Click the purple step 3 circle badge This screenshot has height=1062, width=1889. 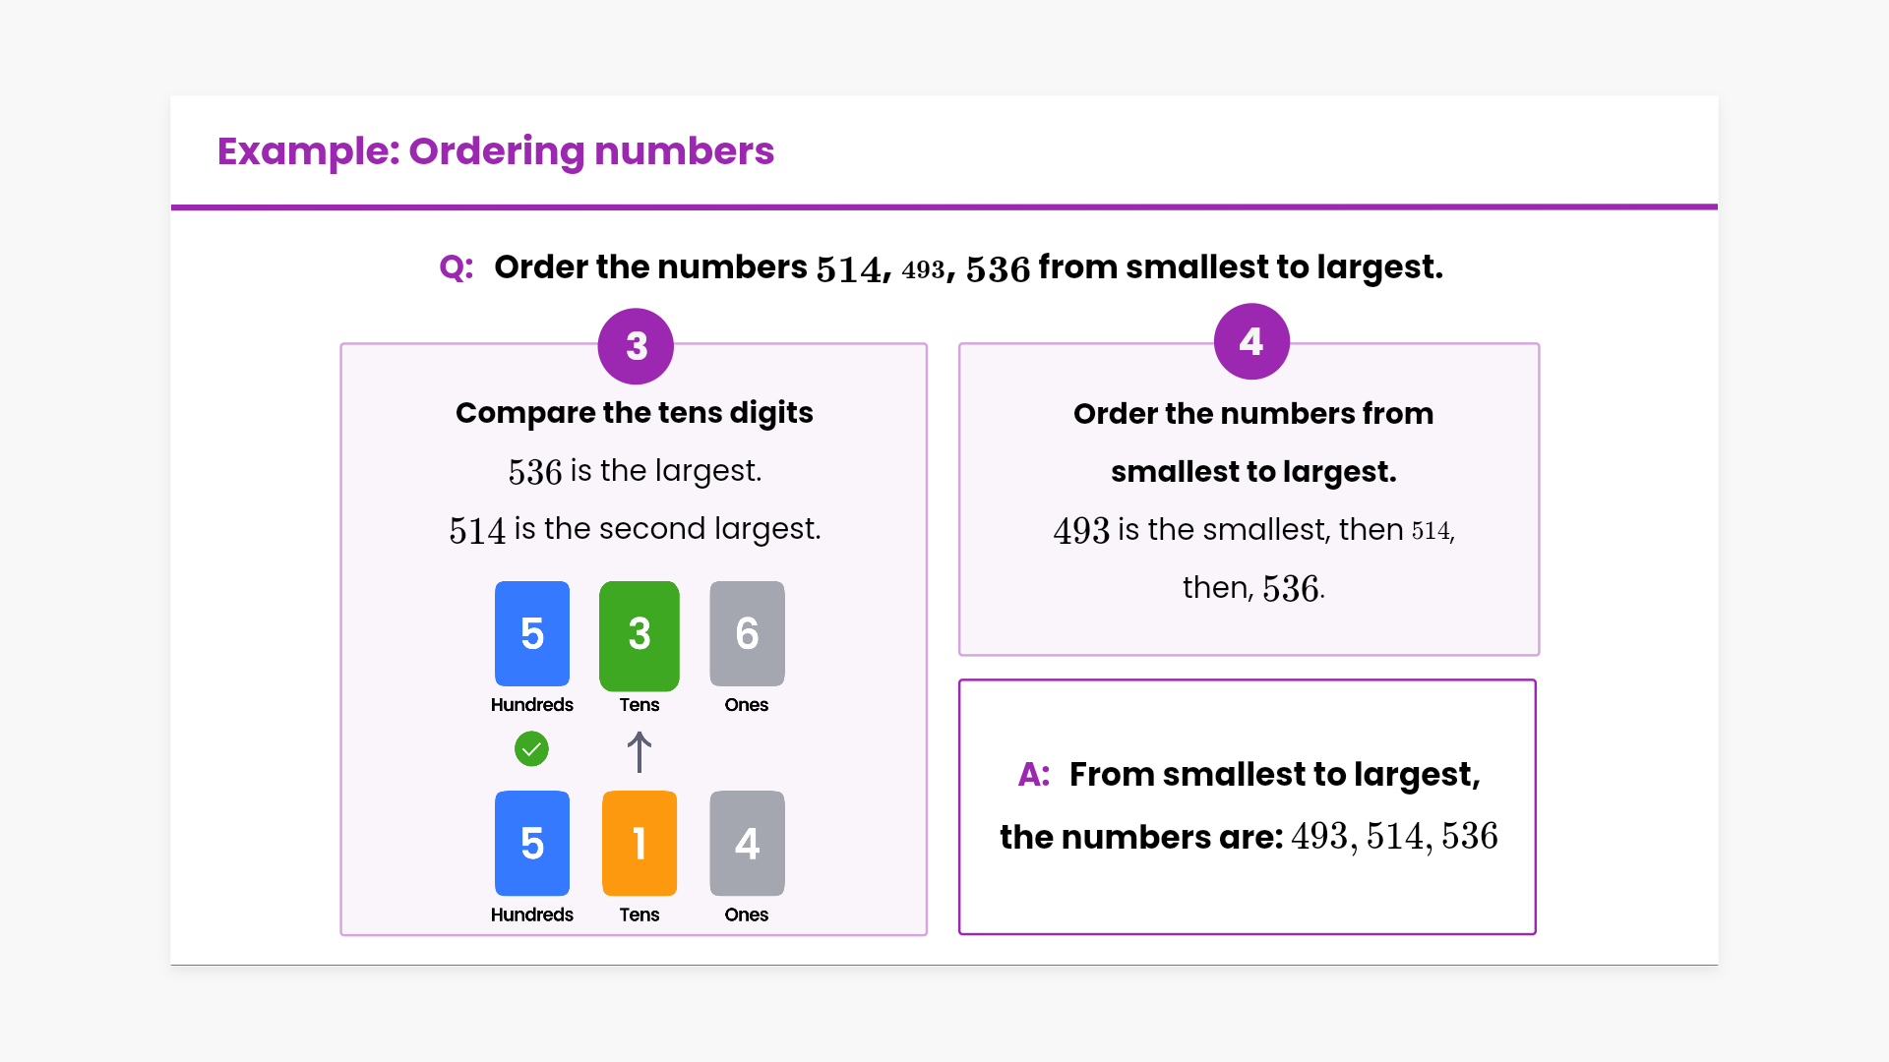click(x=636, y=346)
